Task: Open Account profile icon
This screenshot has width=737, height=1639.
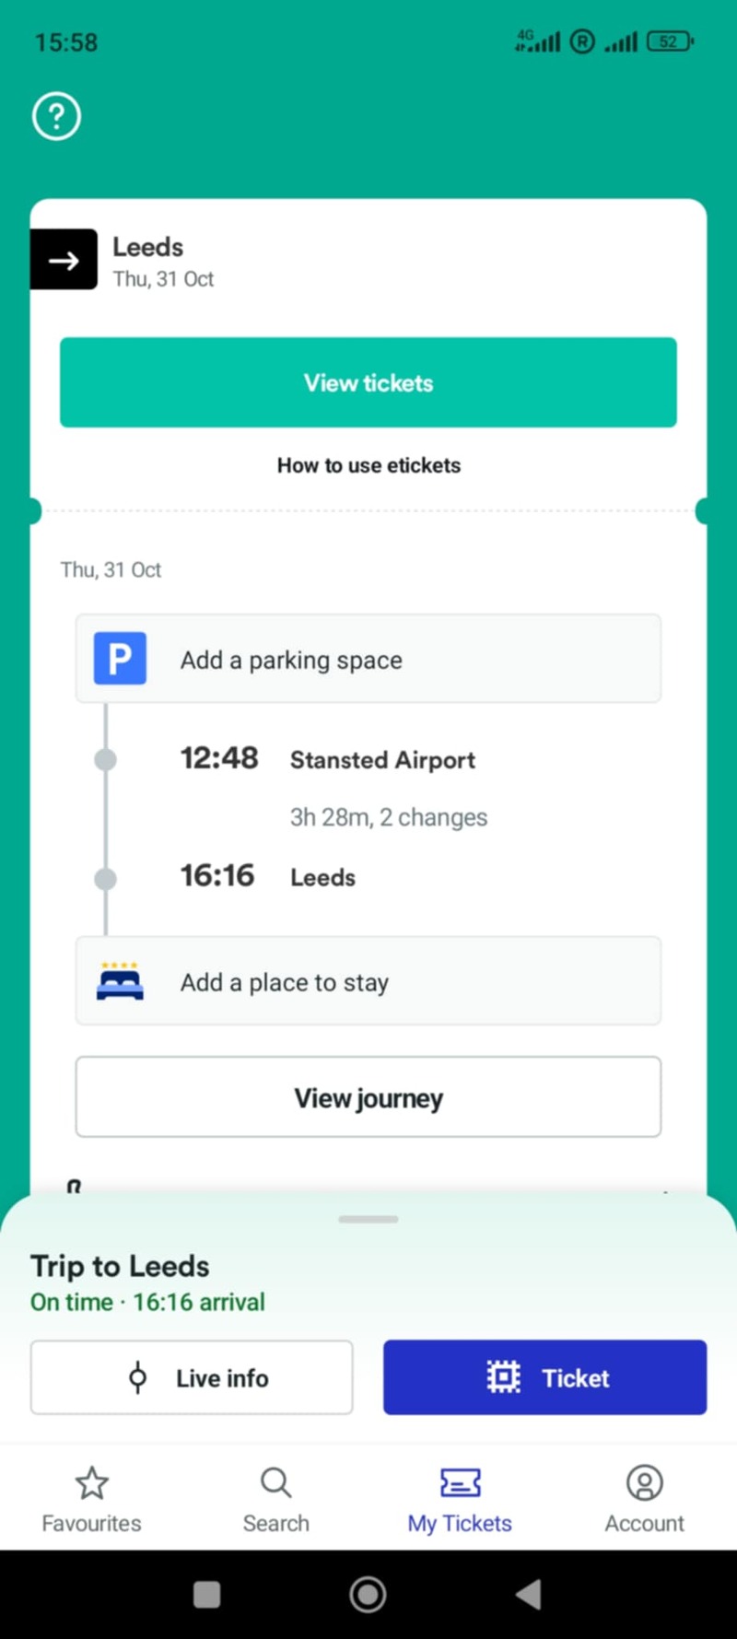Action: [x=644, y=1482]
